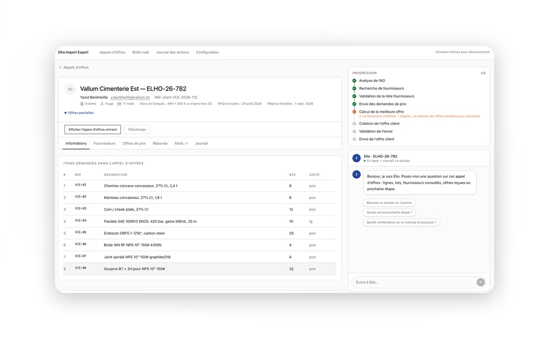Select row Chemise concave concasseur, 27% Cr, 2,4 t
549x343 pixels.
pos(199,186)
